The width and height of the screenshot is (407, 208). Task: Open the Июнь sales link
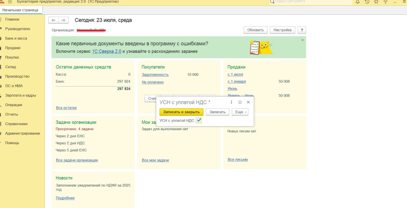point(232,89)
